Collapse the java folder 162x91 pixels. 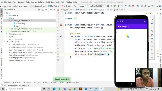point(7,18)
